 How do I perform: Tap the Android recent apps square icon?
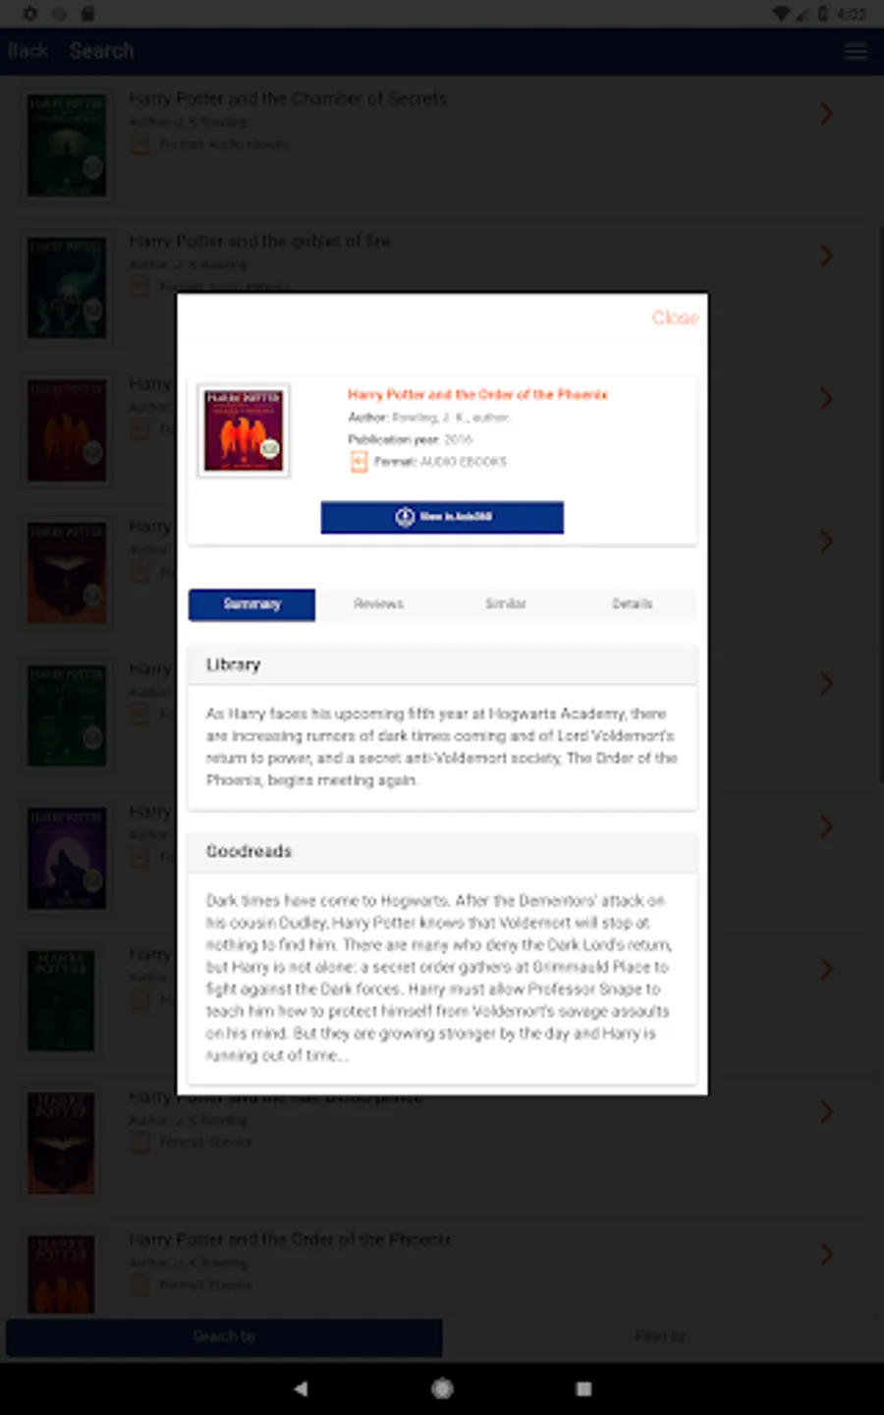(x=583, y=1388)
